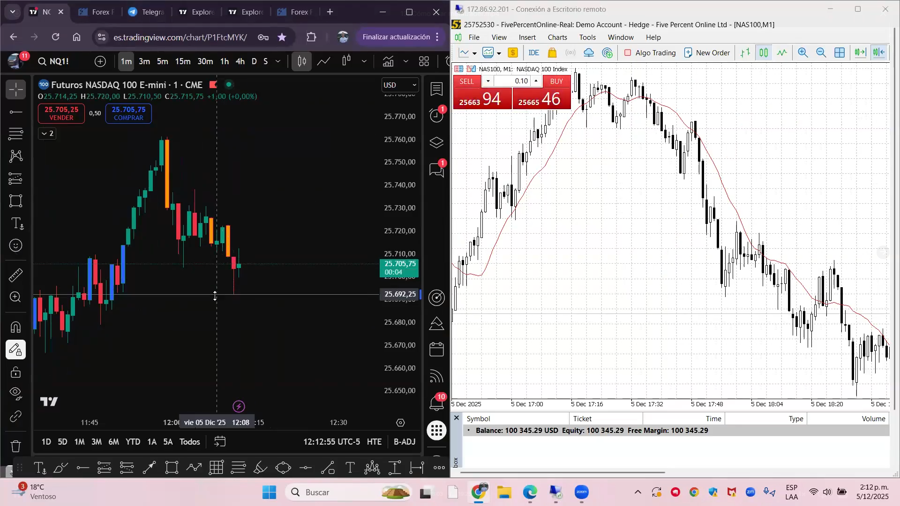Activate the magnet snap tool
This screenshot has height=506, width=900.
[x=15, y=327]
